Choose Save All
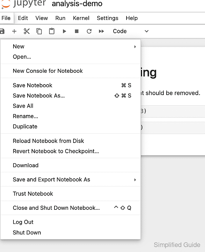This screenshot has width=205, height=252. point(70,106)
